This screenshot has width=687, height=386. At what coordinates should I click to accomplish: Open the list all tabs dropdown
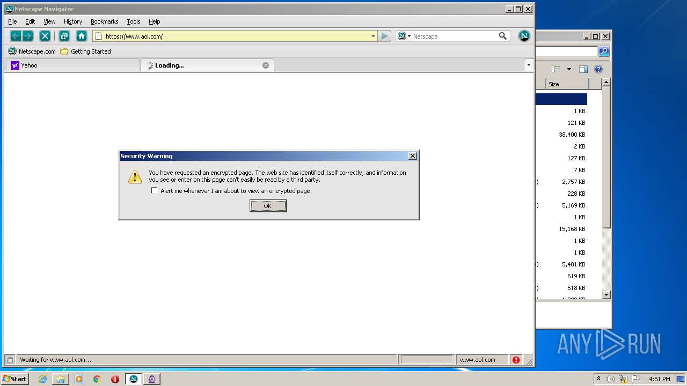pos(529,65)
